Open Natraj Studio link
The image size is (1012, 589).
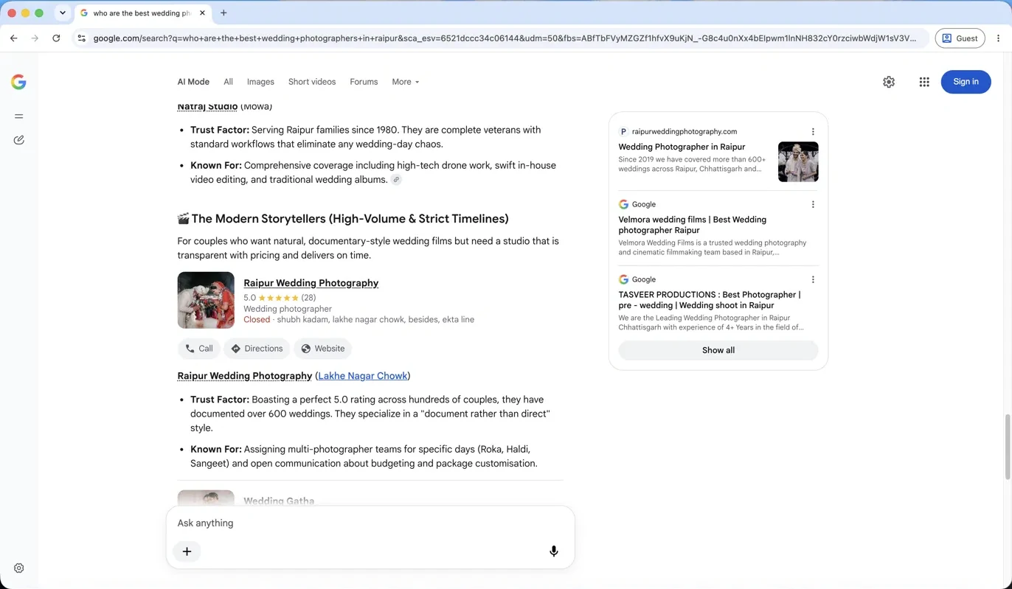[x=207, y=107]
